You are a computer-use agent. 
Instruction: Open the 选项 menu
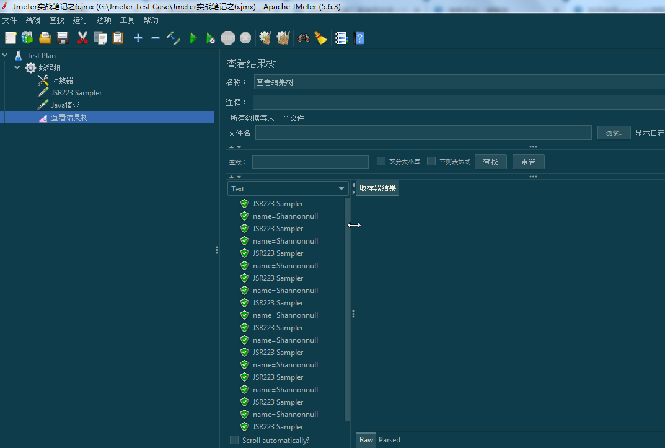[x=104, y=20]
